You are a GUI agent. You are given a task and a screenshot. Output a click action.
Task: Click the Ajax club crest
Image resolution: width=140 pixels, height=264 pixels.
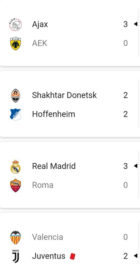tap(15, 25)
